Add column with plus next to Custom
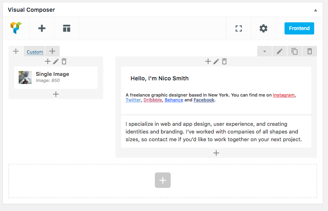Image resolution: width=328 pixels, height=211 pixels. point(52,51)
